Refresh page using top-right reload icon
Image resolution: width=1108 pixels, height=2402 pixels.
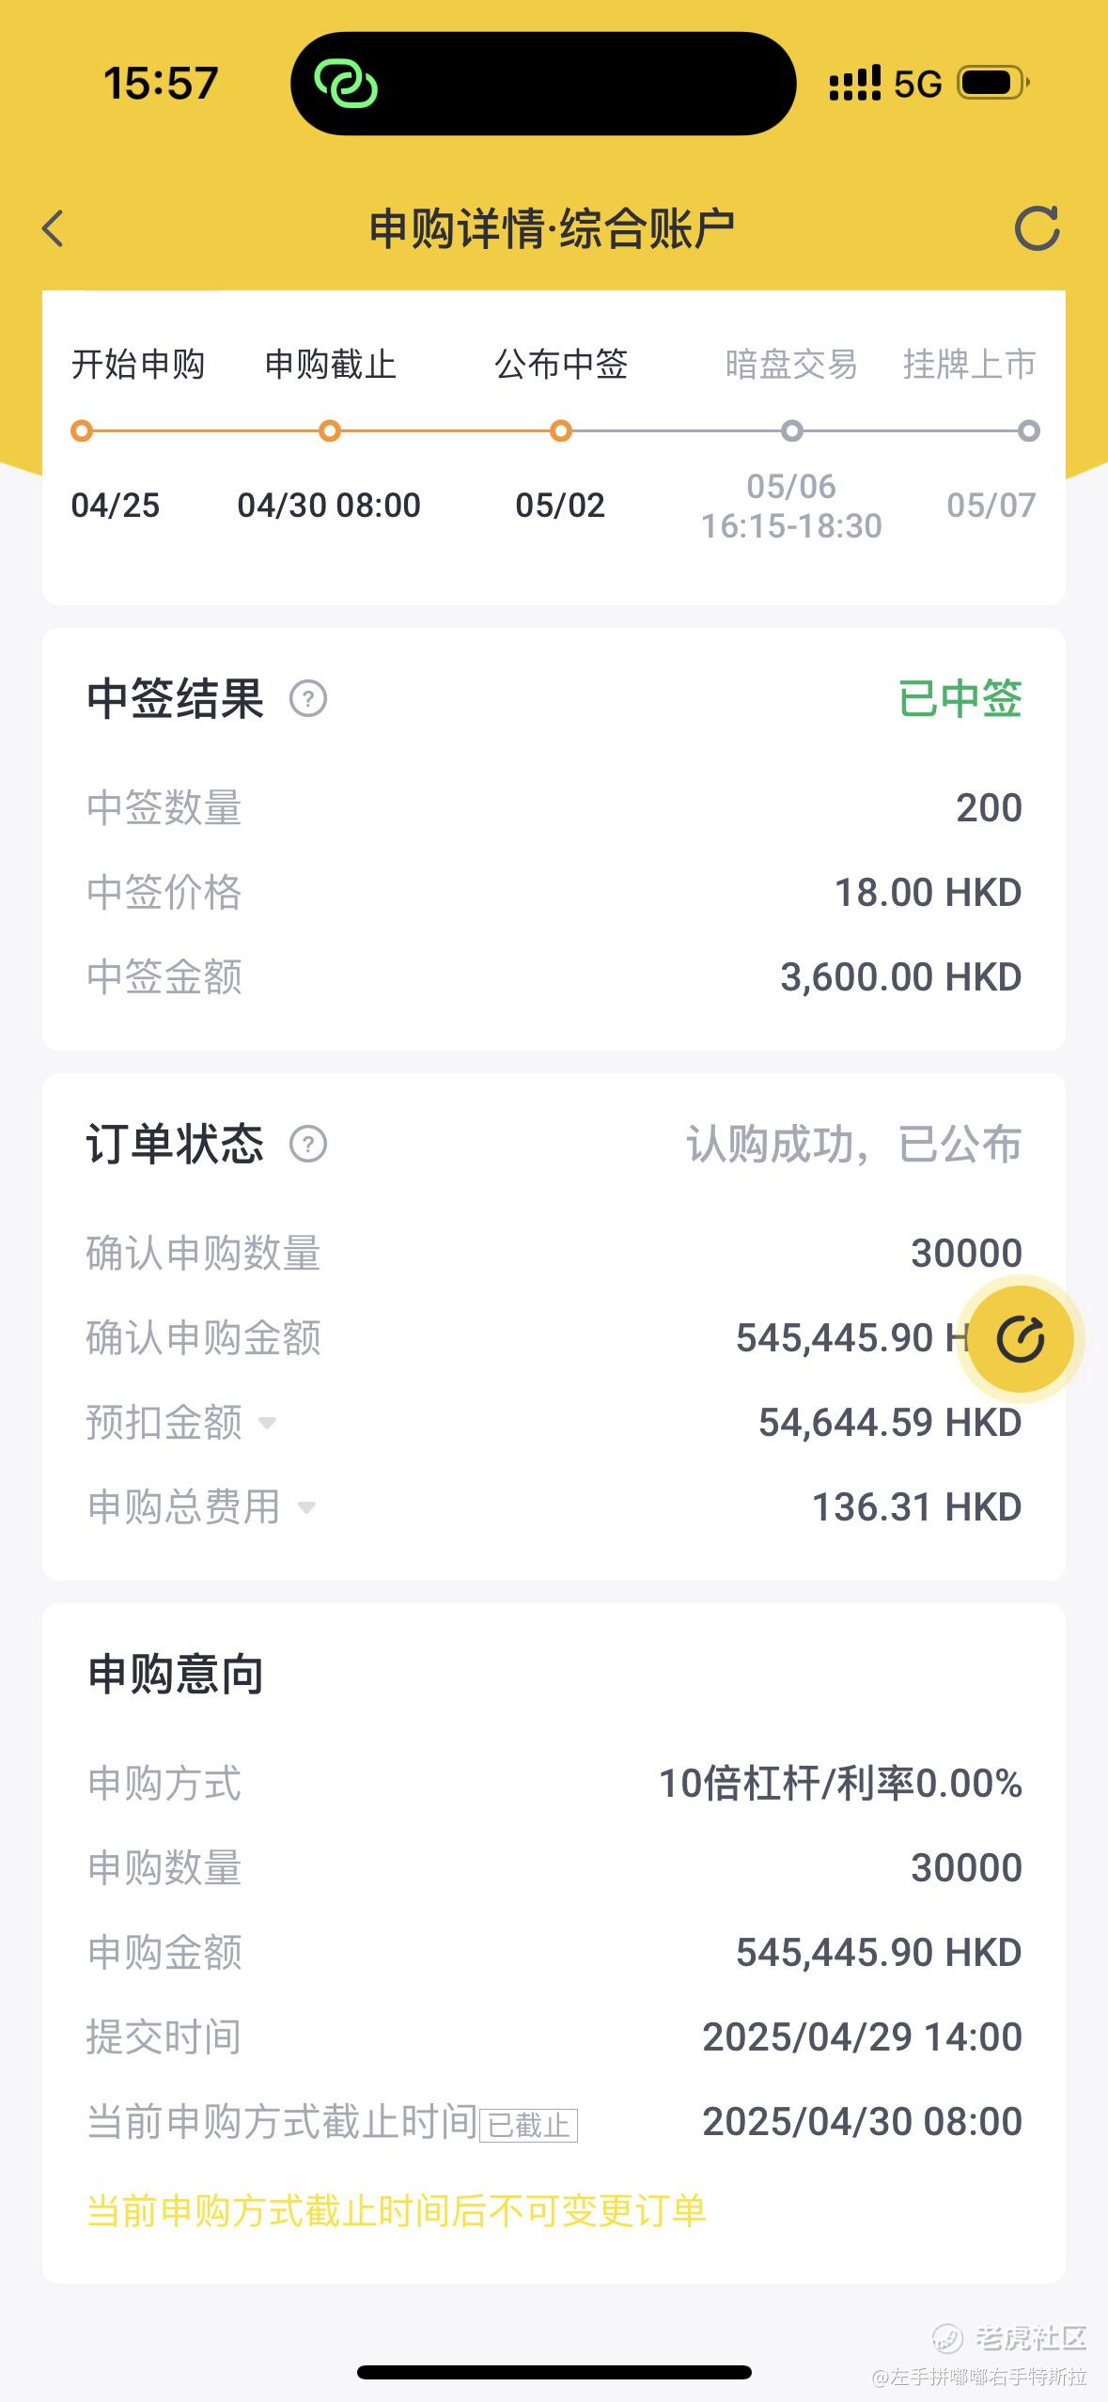[1038, 228]
